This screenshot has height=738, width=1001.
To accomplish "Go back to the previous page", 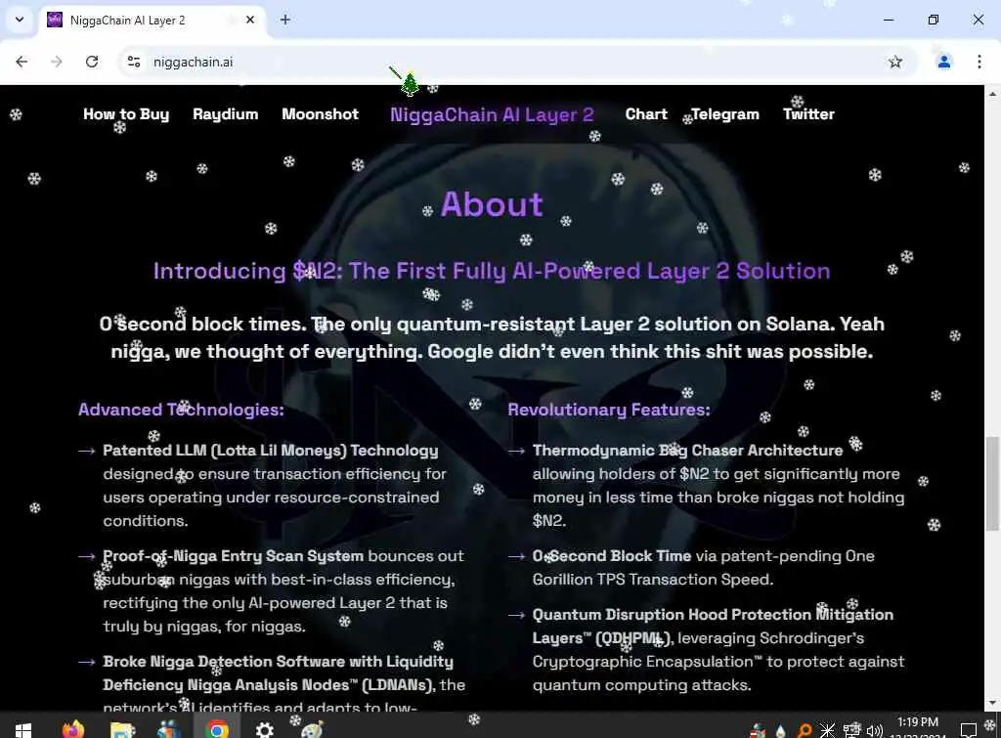I will click(x=22, y=62).
